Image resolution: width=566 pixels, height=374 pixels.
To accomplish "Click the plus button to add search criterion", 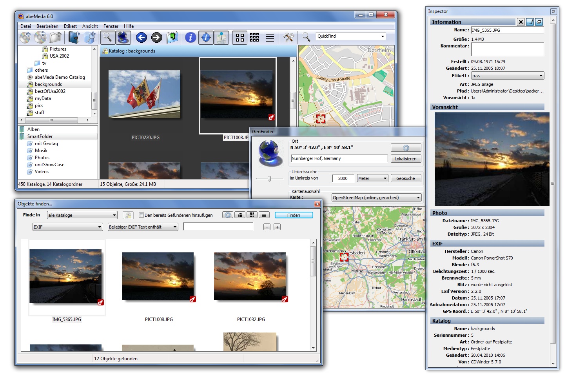I will click(x=277, y=227).
